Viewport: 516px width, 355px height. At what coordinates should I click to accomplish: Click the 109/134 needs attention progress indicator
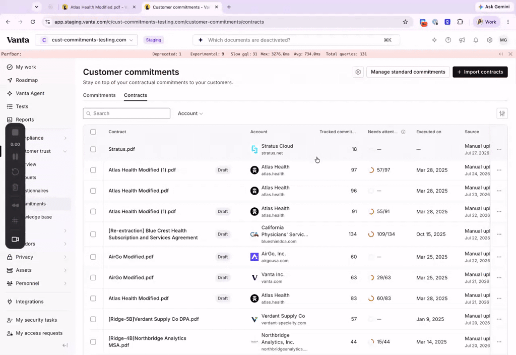click(x=381, y=234)
